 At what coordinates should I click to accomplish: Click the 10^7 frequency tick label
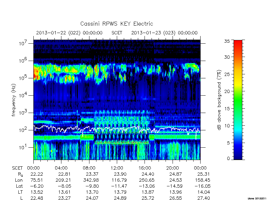pos(23,43)
